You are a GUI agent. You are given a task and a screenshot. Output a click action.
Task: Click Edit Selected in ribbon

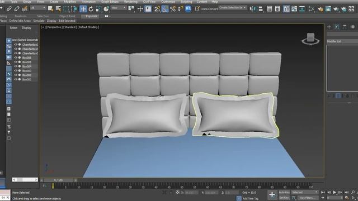pyautogui.click(x=67, y=21)
